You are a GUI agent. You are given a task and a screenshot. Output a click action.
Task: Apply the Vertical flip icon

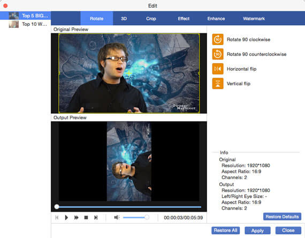coord(218,84)
